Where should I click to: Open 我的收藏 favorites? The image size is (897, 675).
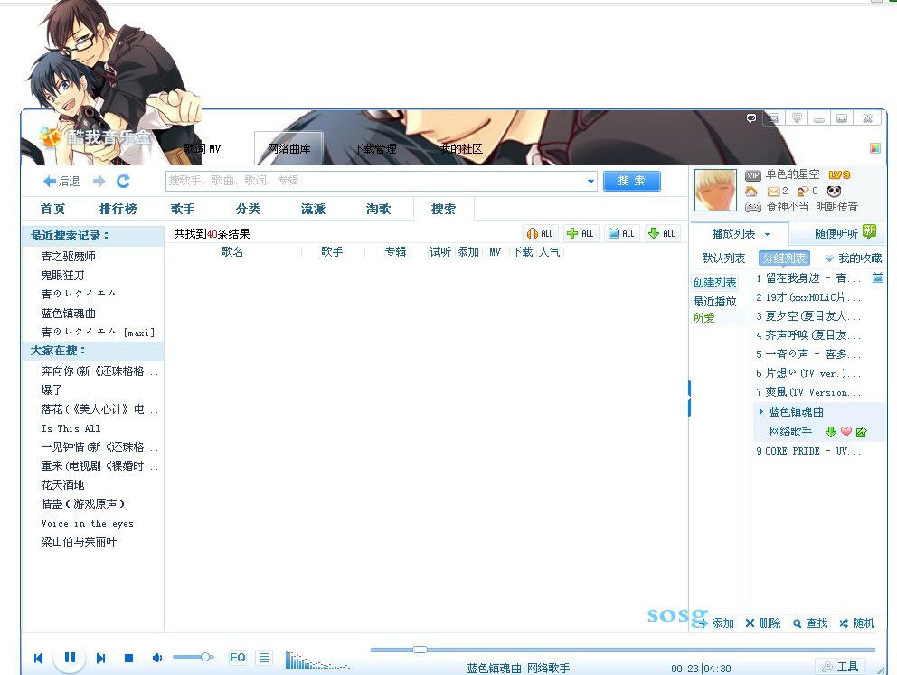coord(854,258)
